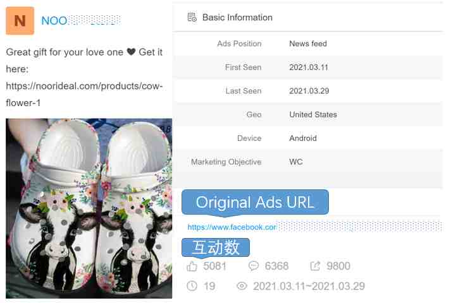Click the Geo United States value
This screenshot has height=303, width=451.
(313, 114)
